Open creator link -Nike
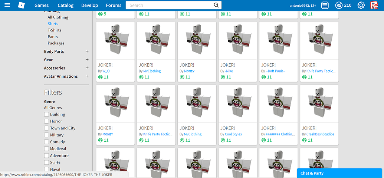Screen dimensions: 384x178 [x=229, y=71]
